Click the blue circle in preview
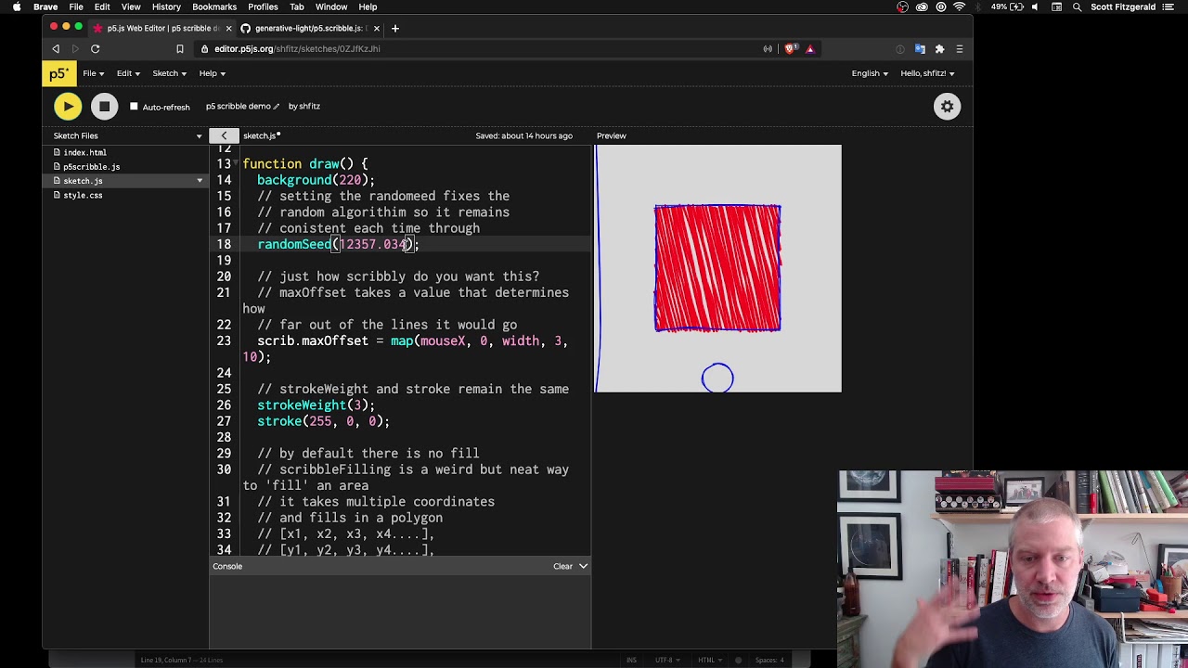This screenshot has height=668, width=1188. click(x=717, y=379)
